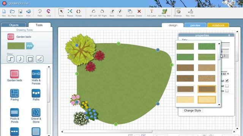Switch to the Tools tab
Image resolution: width=243 pixels, height=136 pixels.
coord(39,25)
